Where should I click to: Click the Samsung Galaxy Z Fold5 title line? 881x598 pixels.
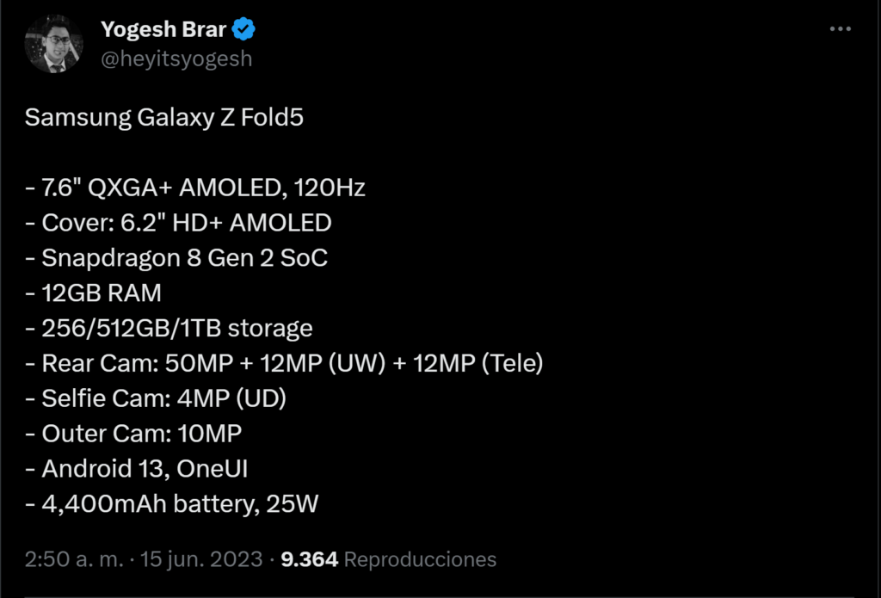163,118
